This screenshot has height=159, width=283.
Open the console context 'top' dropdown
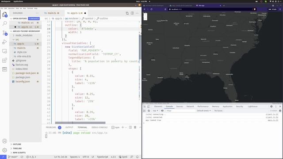pyautogui.click(x=155, y=111)
